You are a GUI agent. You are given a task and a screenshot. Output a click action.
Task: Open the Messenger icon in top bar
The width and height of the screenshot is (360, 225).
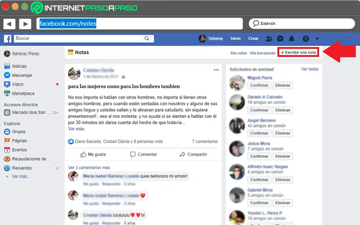280,39
